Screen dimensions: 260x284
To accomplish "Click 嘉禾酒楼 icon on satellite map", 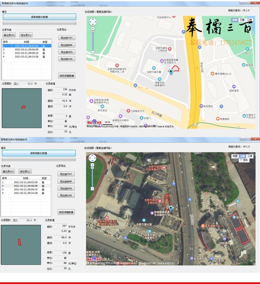I will coord(203,226).
